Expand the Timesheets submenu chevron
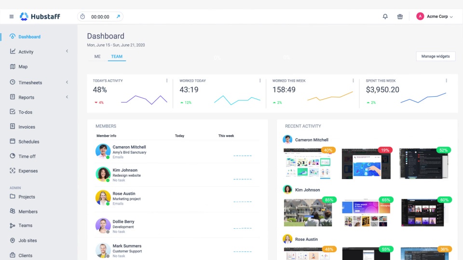 (x=67, y=82)
